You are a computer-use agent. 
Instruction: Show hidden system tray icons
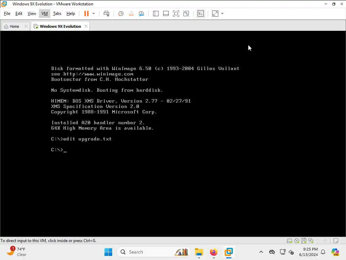[x=261, y=252]
